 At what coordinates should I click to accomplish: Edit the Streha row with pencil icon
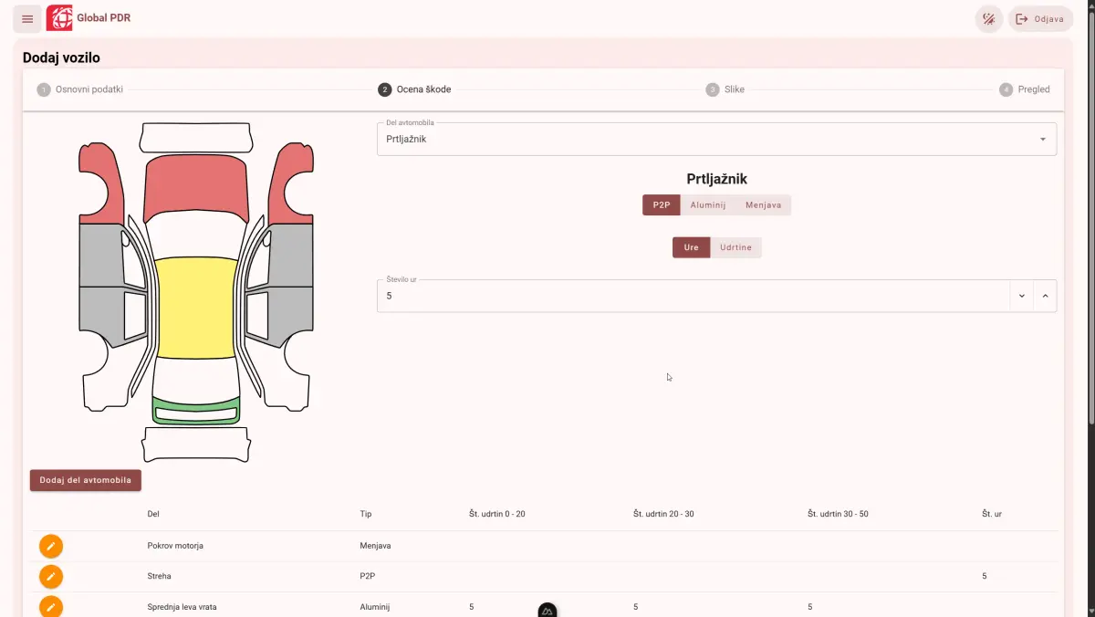click(x=51, y=577)
